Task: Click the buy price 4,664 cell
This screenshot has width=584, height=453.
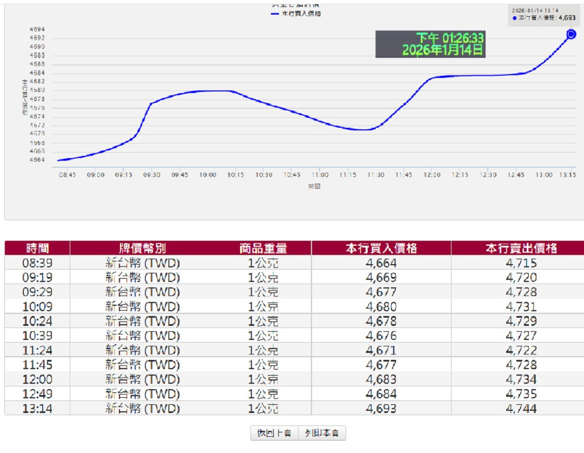Action: click(x=381, y=263)
